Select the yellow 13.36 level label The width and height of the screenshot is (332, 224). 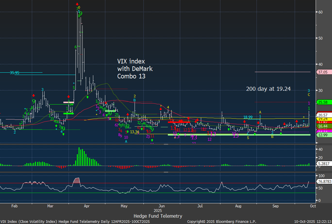point(134,132)
